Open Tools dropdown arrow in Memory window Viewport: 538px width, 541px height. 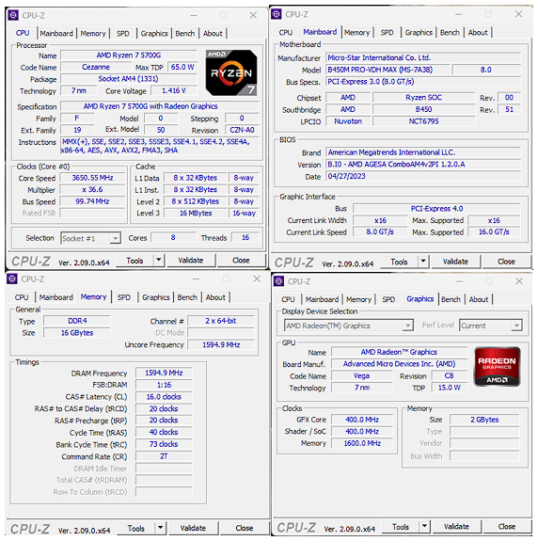160,528
